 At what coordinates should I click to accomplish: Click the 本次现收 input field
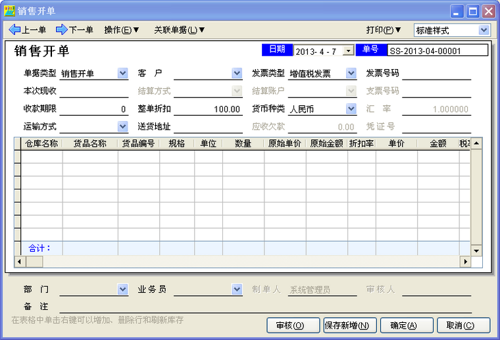[93, 91]
